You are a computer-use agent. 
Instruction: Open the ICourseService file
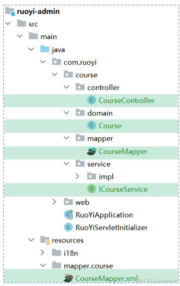123,189
